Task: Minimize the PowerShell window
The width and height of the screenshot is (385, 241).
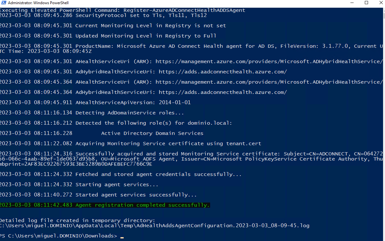Action: click(351, 3)
